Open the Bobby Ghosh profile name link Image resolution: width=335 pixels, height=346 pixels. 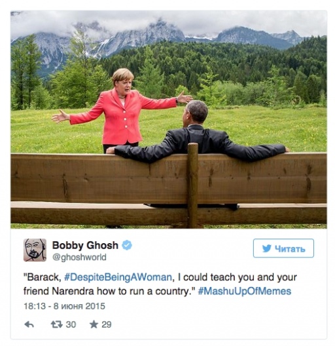pos(85,245)
